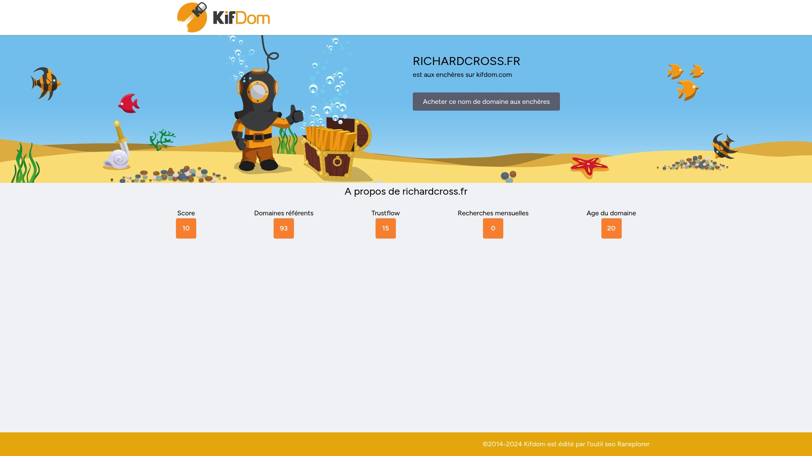
Task: Click the Trustflow column label
Action: [x=385, y=213]
